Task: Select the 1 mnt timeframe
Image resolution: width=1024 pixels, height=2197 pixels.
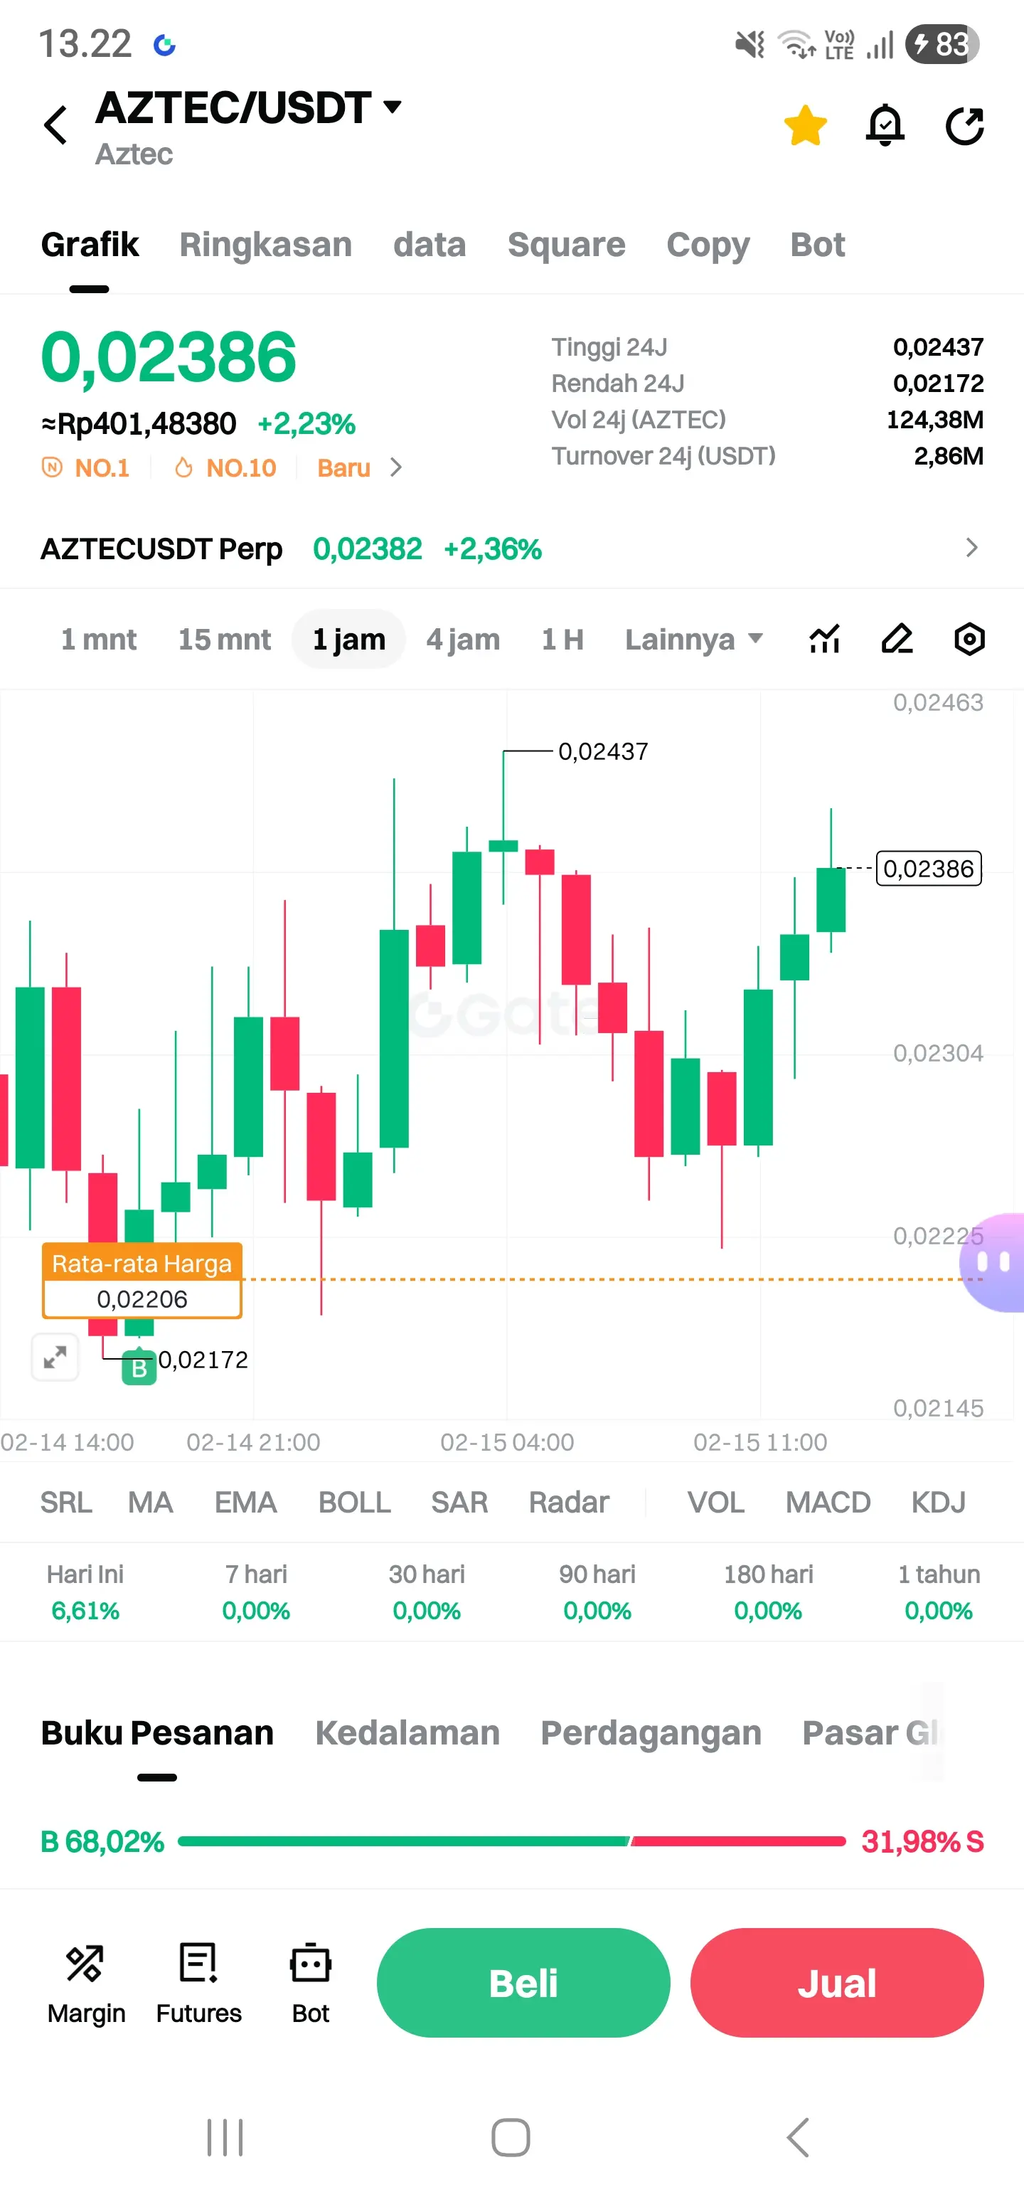Action: (x=99, y=639)
